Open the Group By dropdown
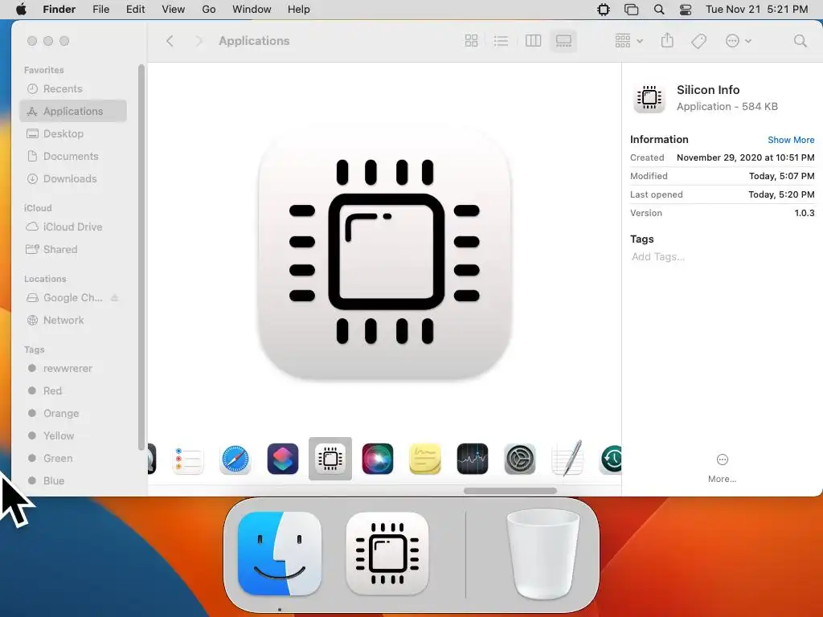 (629, 41)
